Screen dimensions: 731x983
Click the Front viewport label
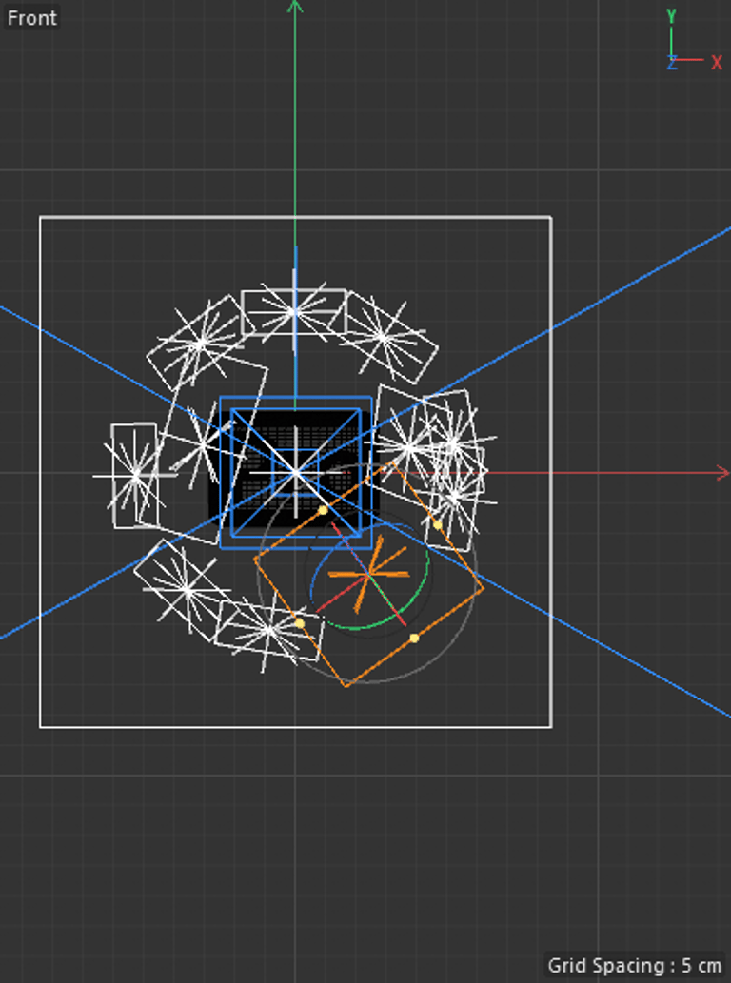pyautogui.click(x=32, y=17)
